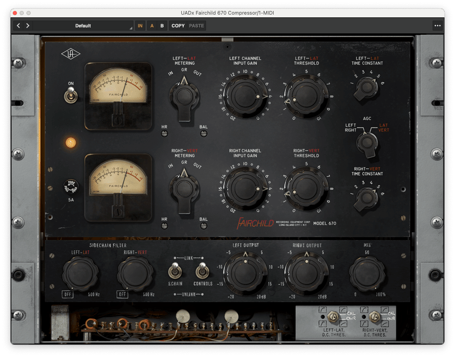Viewport: 455px width, 357px height.
Task: Click the Left-Lat Sidechain Filter knob
Action: (x=81, y=273)
